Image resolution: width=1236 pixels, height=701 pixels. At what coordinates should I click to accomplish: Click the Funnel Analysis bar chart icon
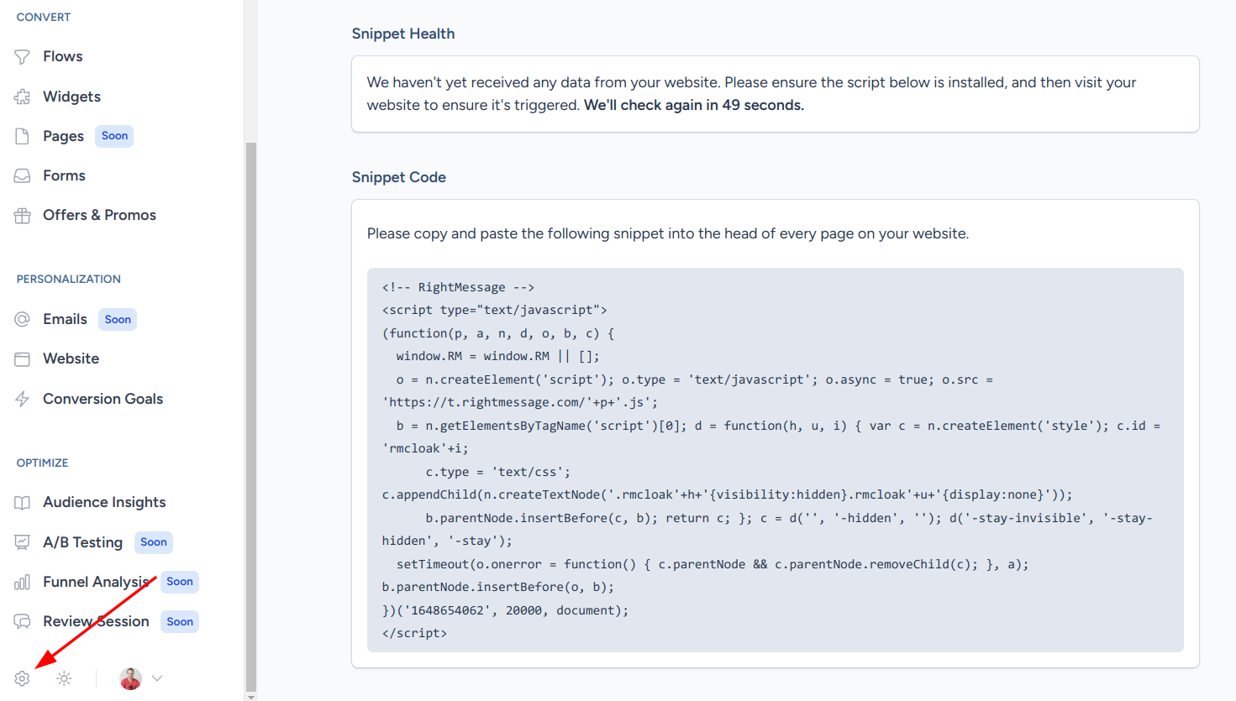coord(22,582)
